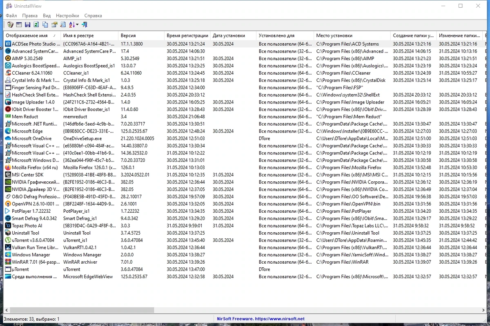
Task: Open the Файл menu
Action: pyautogui.click(x=11, y=15)
